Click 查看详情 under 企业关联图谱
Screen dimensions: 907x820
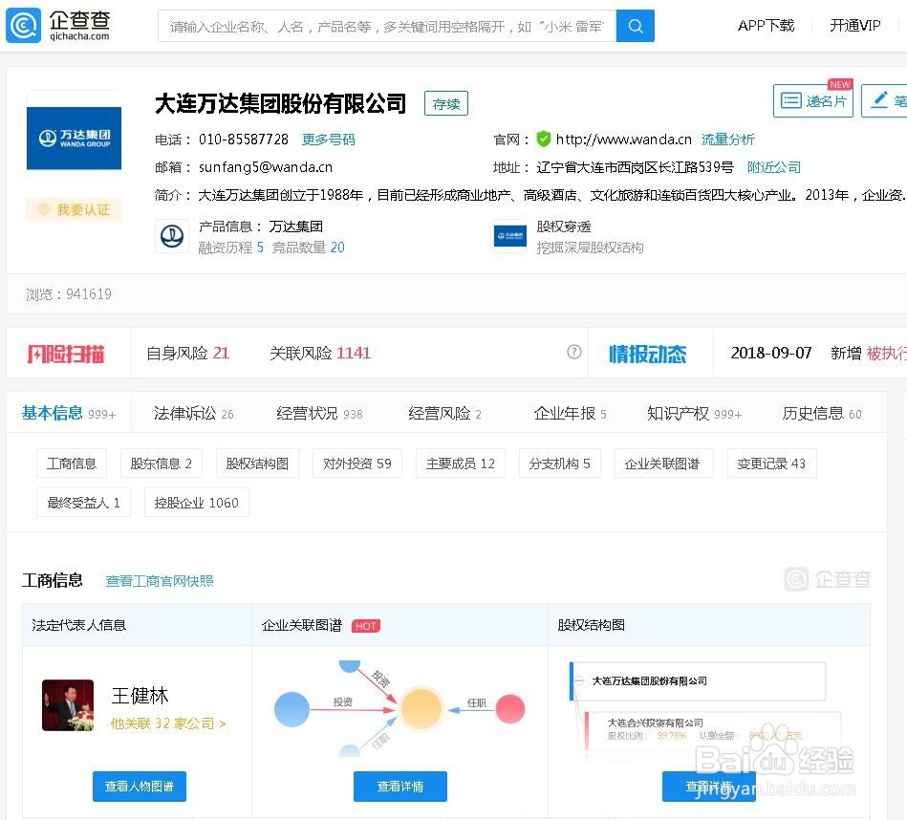click(400, 787)
